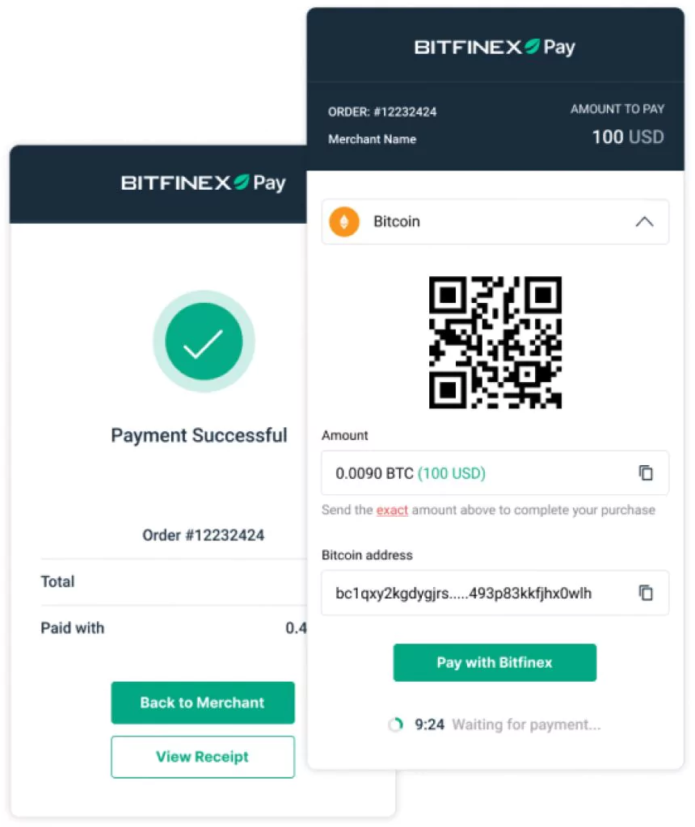Click the Paid with row
695x827 pixels.
click(174, 628)
